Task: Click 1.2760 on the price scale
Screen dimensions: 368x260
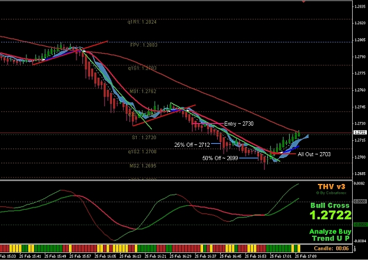Action: tap(360, 90)
